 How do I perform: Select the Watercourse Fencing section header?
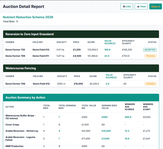point(21,68)
